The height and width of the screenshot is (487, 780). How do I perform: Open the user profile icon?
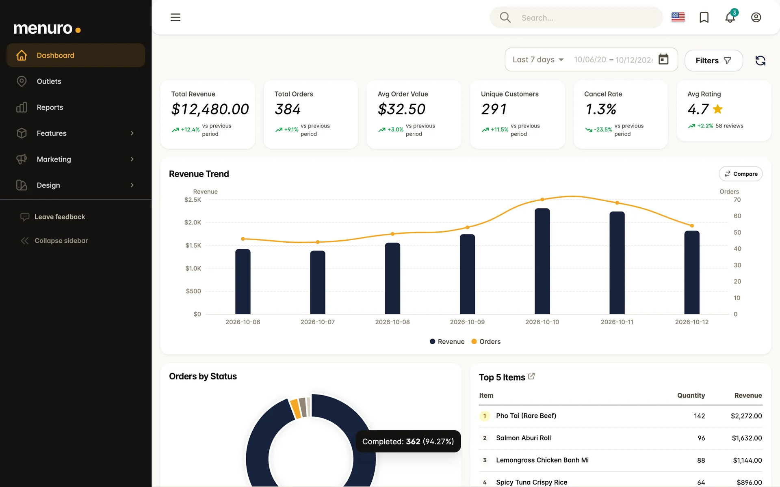click(756, 17)
